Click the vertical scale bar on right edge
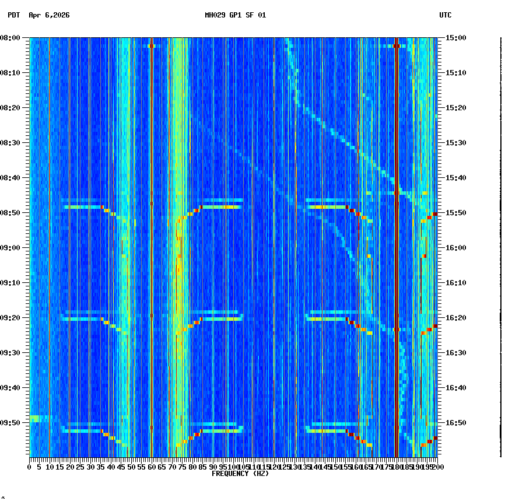 [502, 245]
